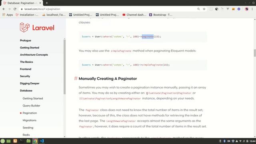This screenshot has width=256, height=144.
Task: Open the Chrome profile avatar
Action: [246, 9]
